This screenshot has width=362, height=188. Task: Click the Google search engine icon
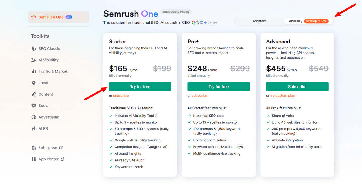194,23
